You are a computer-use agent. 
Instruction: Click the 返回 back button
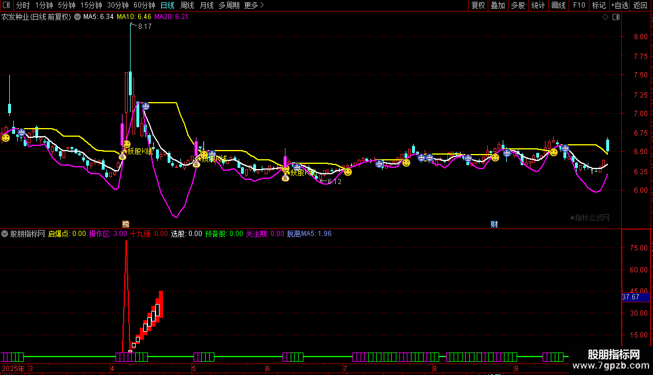point(640,5)
